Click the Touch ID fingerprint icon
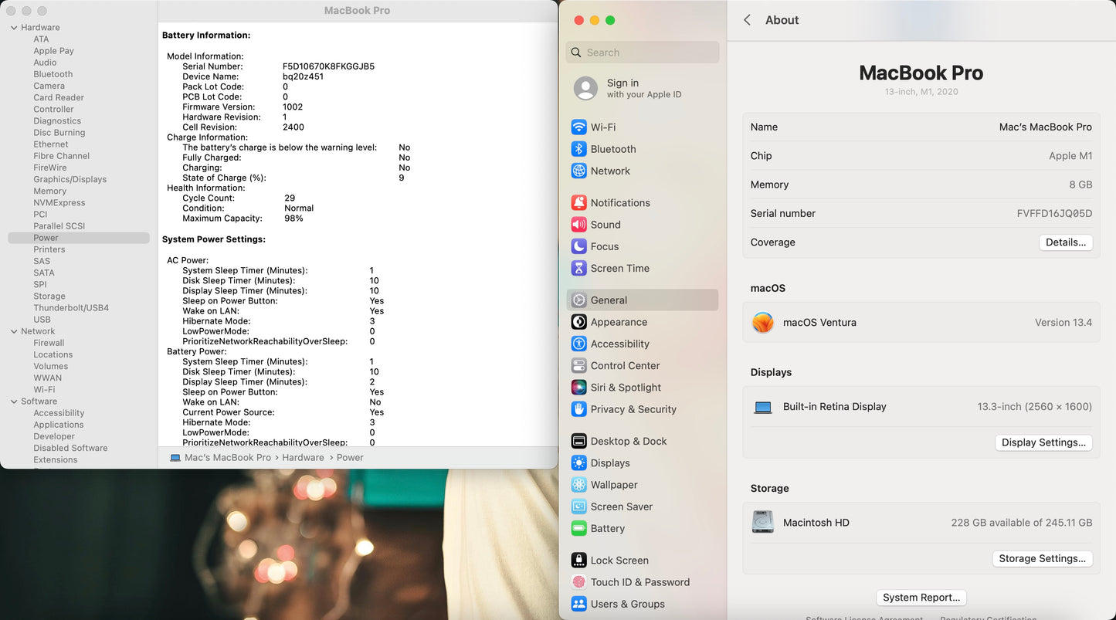The height and width of the screenshot is (620, 1116). point(578,582)
